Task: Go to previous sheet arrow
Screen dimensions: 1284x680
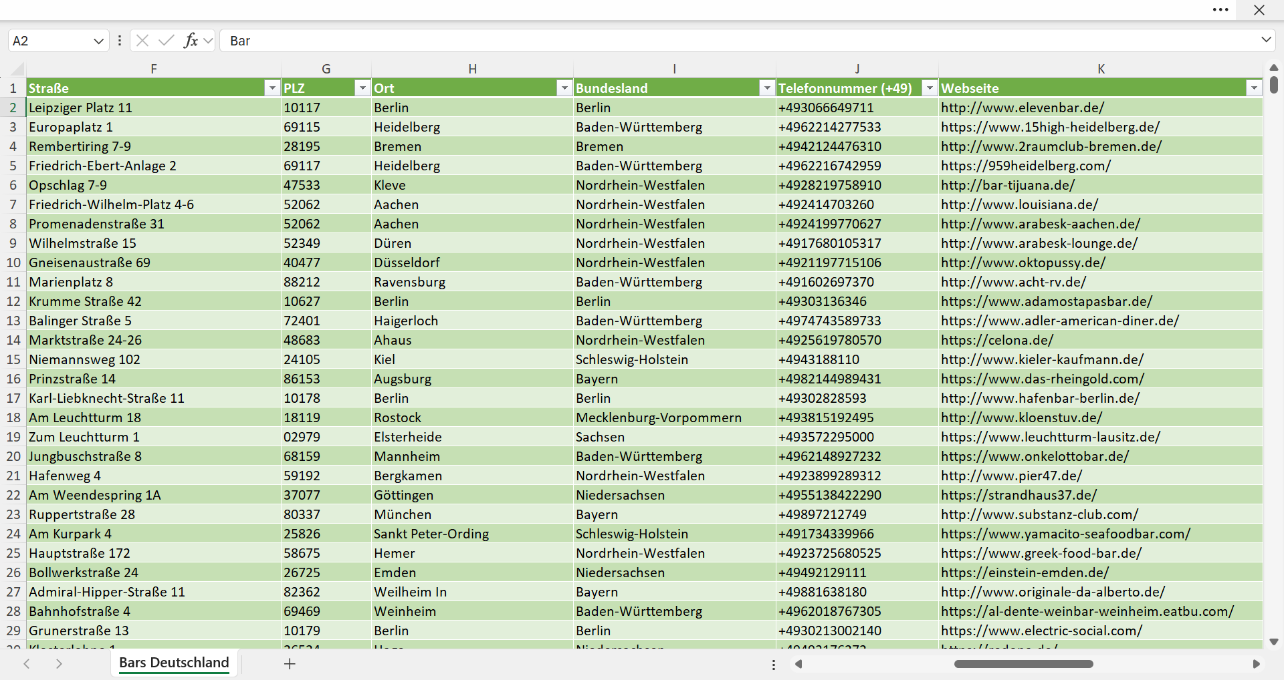Action: [27, 663]
